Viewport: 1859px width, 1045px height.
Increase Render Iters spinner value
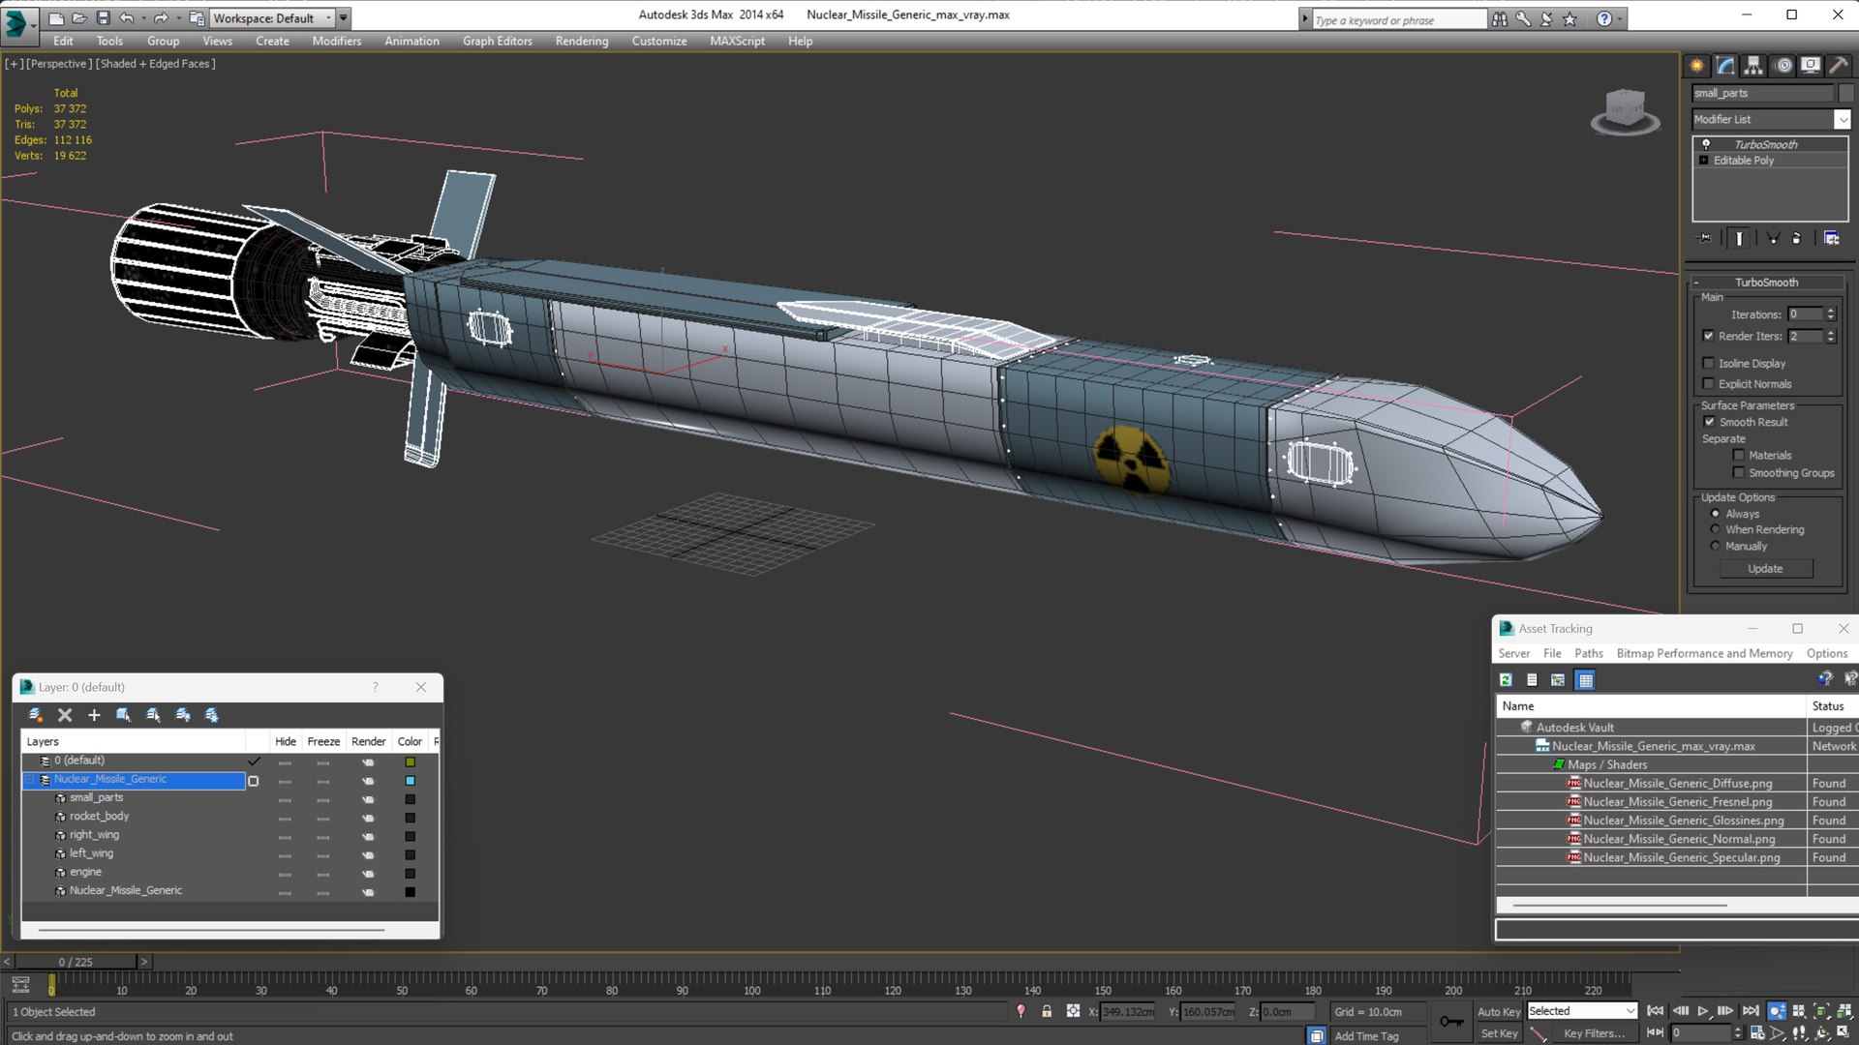tap(1831, 333)
